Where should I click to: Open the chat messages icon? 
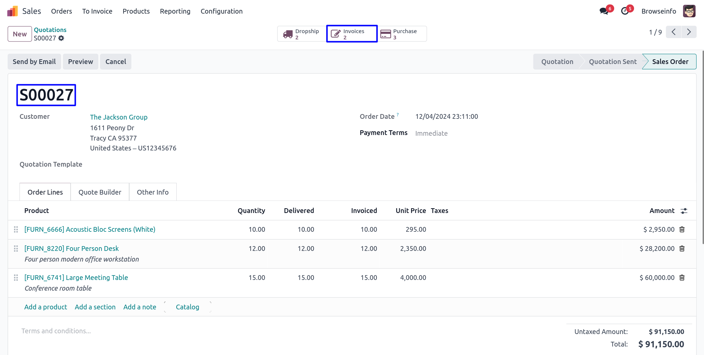pyautogui.click(x=604, y=11)
